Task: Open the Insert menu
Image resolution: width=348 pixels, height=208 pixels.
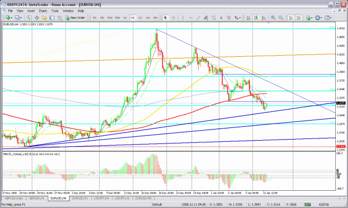Action: [31, 11]
